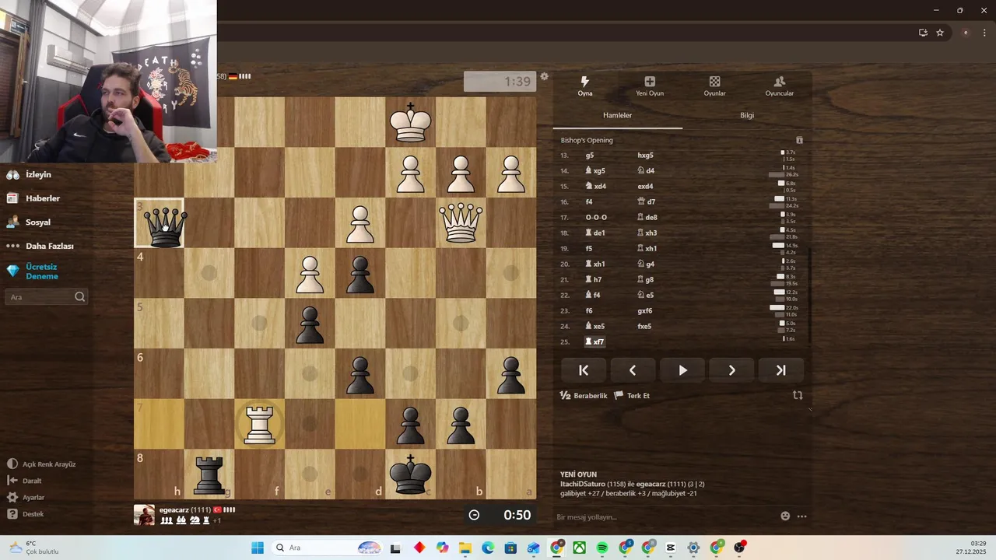Open CapCut from taskbar
The width and height of the screenshot is (996, 560).
671,548
